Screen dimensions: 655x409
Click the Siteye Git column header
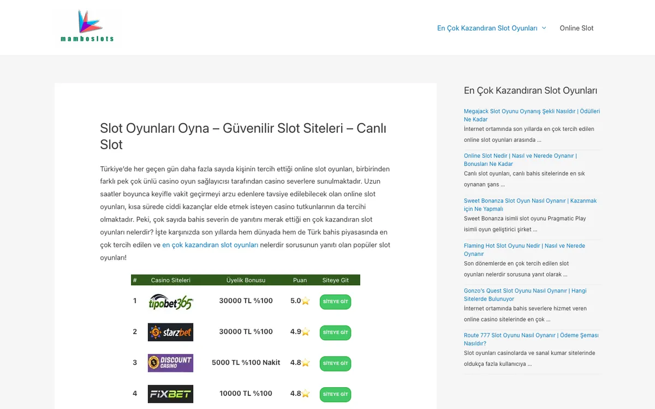click(x=335, y=280)
